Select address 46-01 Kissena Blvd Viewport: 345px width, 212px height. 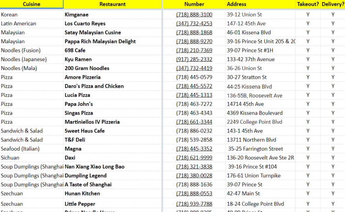pos(249,33)
